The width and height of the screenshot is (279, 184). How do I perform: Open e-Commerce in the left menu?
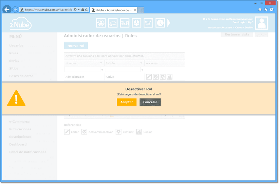(19, 122)
